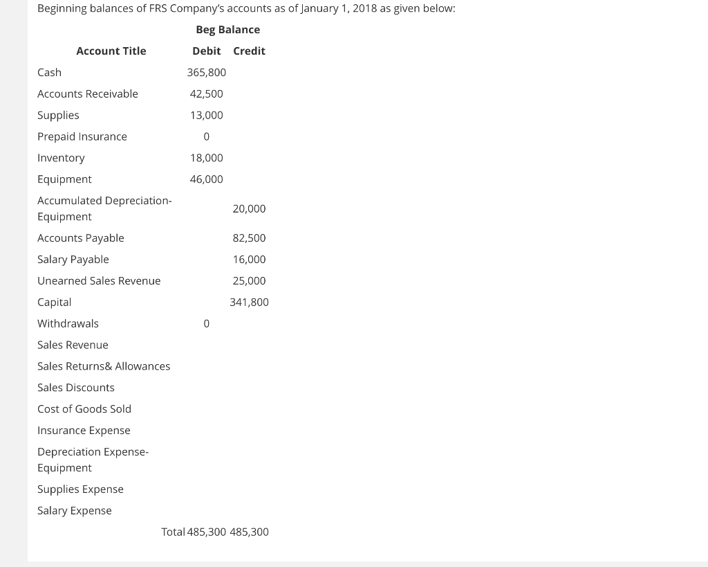708x567 pixels.
Task: Select the Cash account title
Action: pyautogui.click(x=49, y=72)
